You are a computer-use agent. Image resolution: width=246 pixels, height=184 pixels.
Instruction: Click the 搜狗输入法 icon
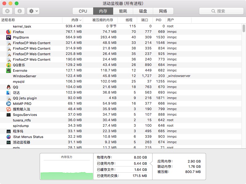coord(9,109)
